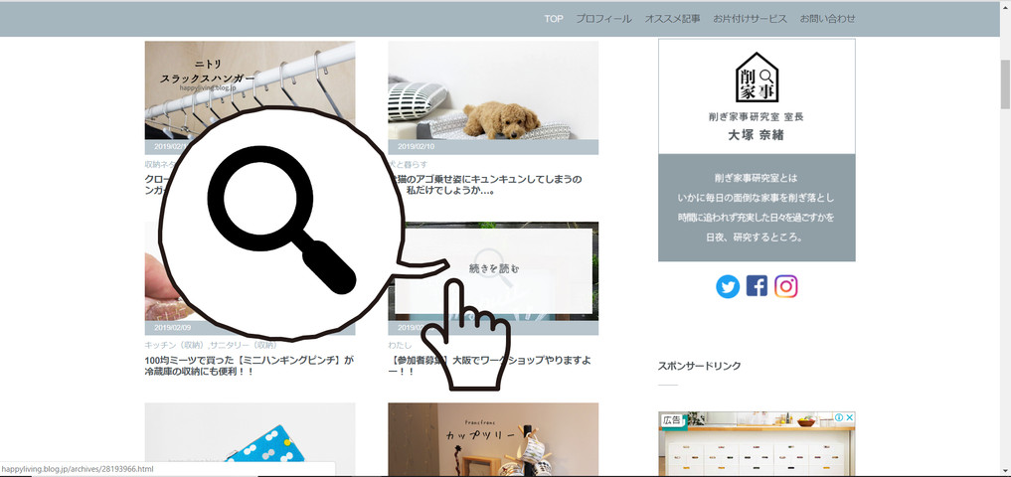Open the カップツリー post thumbnail
Viewport: 1011px width, 477px height.
click(493, 439)
